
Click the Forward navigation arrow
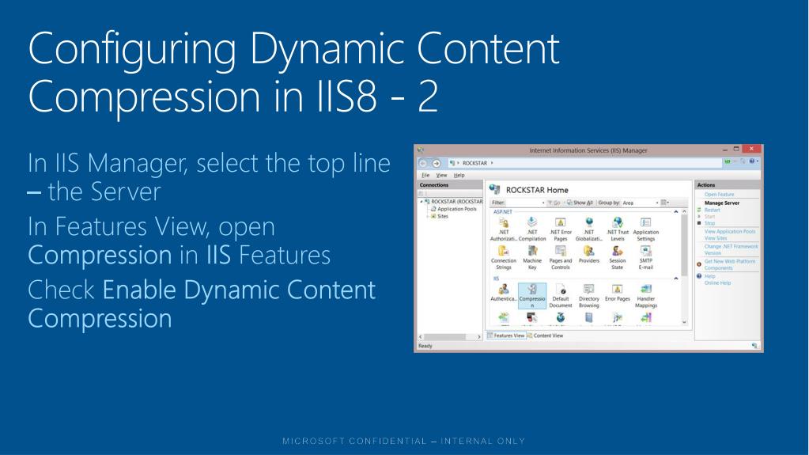[437, 163]
